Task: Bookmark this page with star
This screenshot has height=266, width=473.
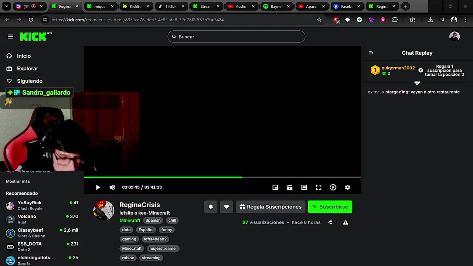Action: click(319, 20)
